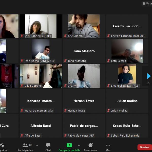
Task: Select Fran Rocha RAMPA AEP video tile
Action: click(41, 51)
